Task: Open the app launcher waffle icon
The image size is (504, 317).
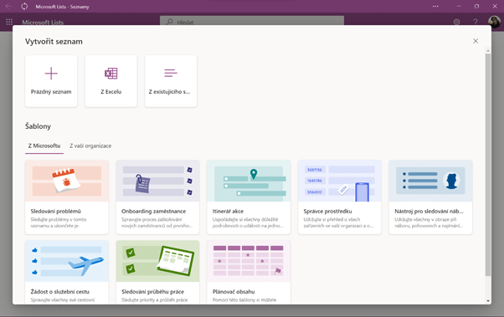Action: coord(9,22)
